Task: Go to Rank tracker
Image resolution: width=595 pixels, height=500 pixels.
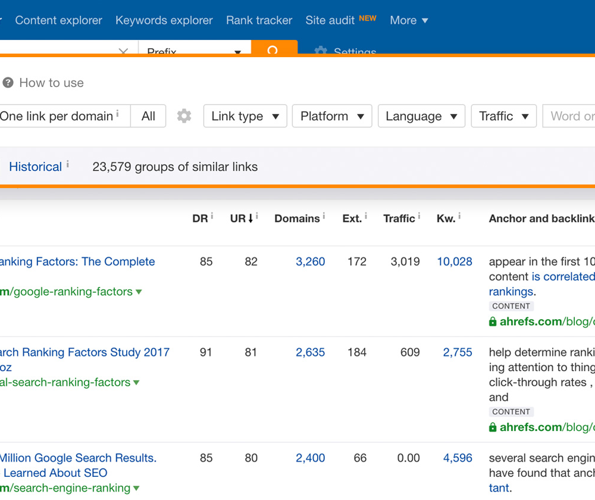Action: tap(259, 20)
